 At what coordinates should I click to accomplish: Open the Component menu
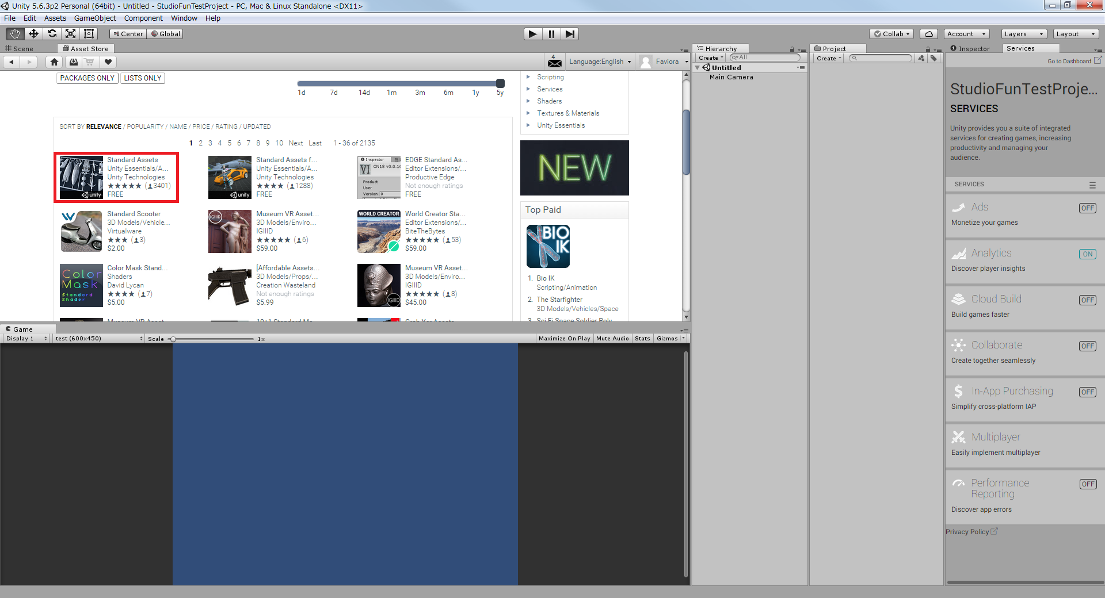(143, 18)
